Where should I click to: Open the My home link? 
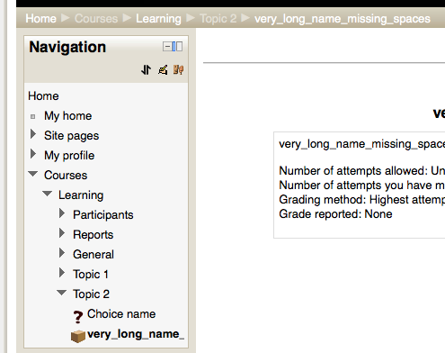(x=67, y=116)
